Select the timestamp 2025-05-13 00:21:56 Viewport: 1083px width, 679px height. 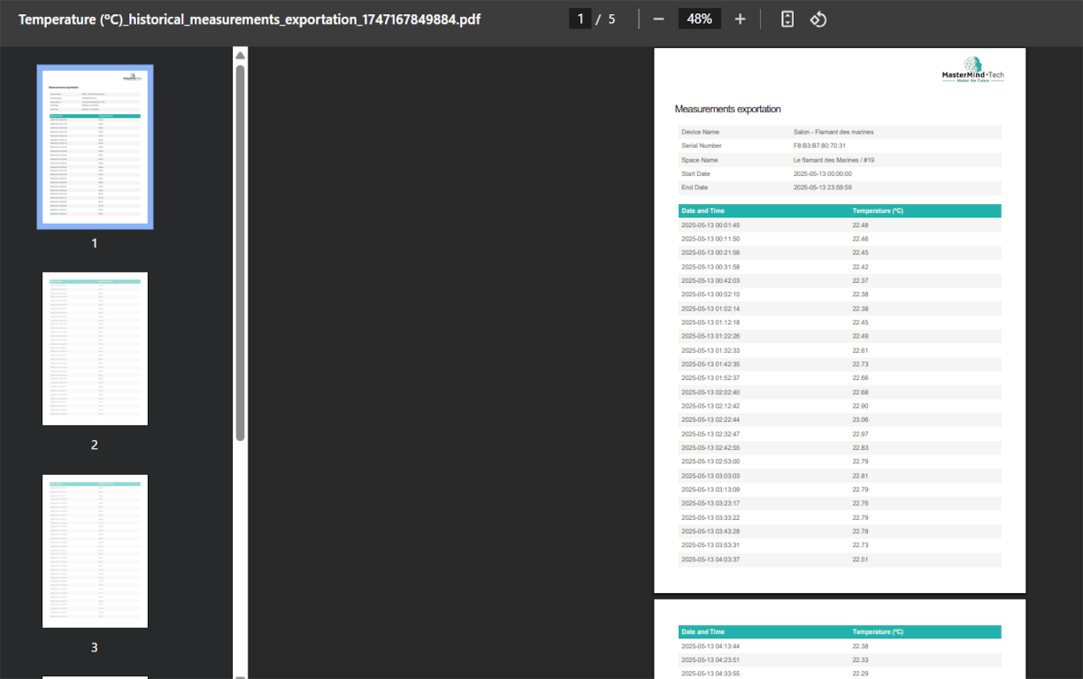click(x=710, y=253)
